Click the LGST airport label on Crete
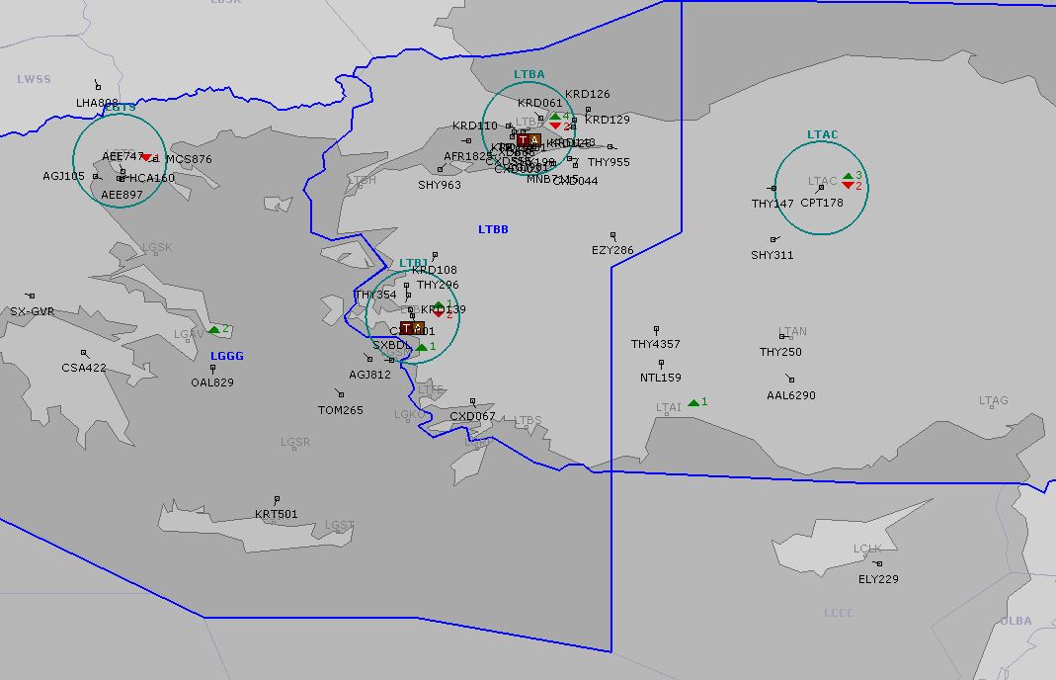1056x680 pixels. pos(340,525)
